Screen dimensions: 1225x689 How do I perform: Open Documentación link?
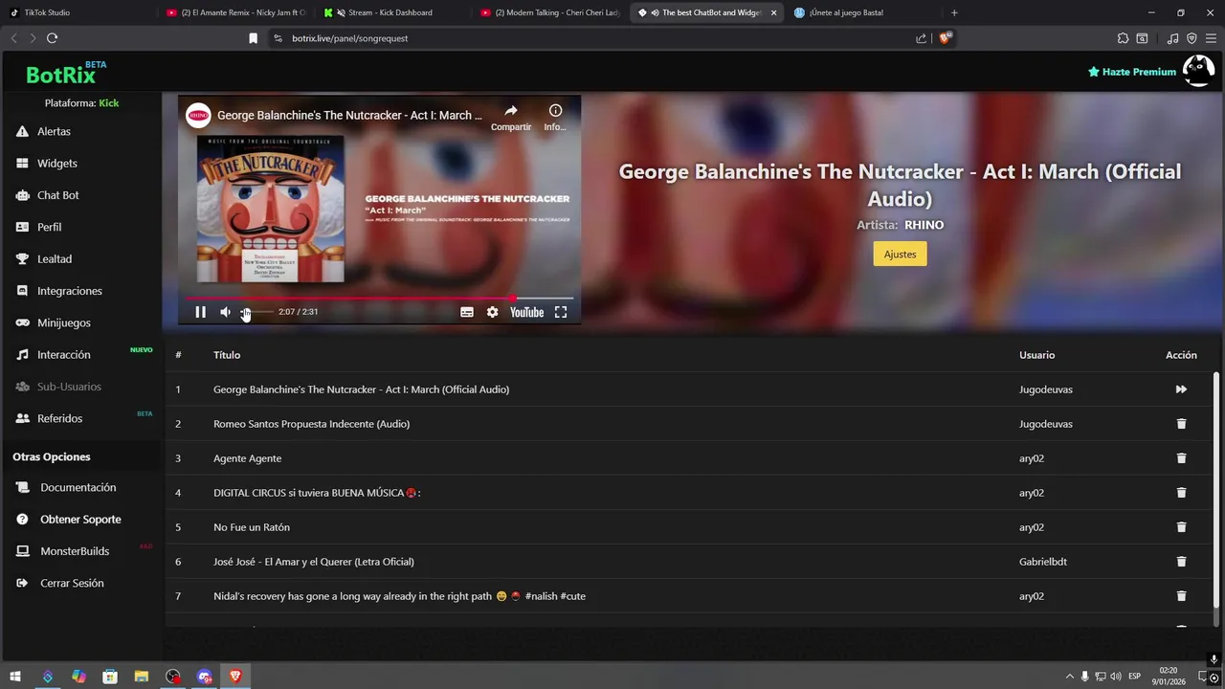[x=78, y=487]
